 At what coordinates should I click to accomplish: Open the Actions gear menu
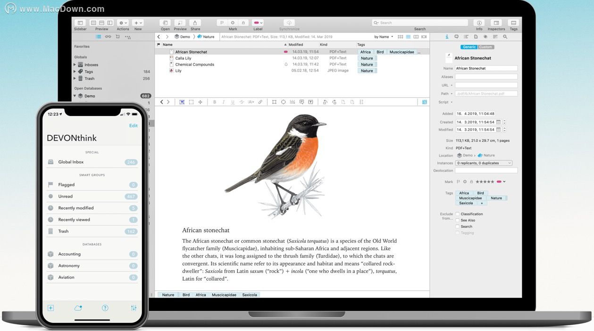[x=123, y=23]
